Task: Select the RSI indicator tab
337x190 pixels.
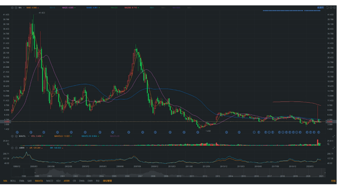Action: (x=97, y=181)
